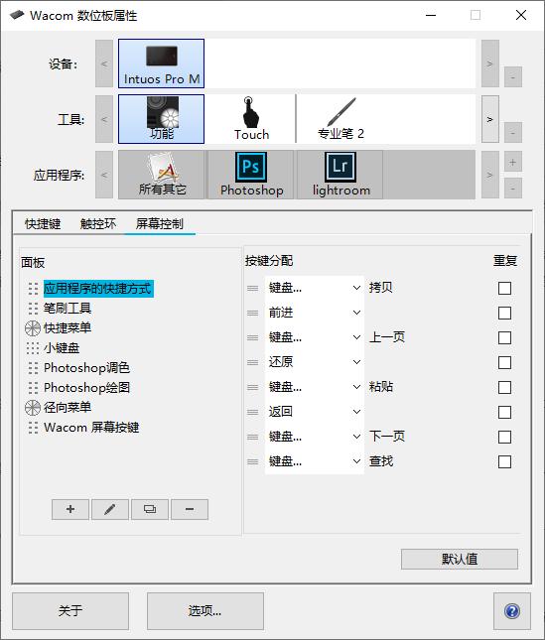545x640 pixels.
Task: Open the 返回 assignment dropdown
Action: tap(315, 412)
